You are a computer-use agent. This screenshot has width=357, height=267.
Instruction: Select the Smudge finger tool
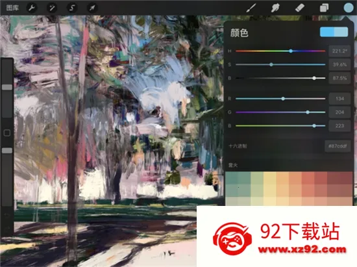click(275, 8)
